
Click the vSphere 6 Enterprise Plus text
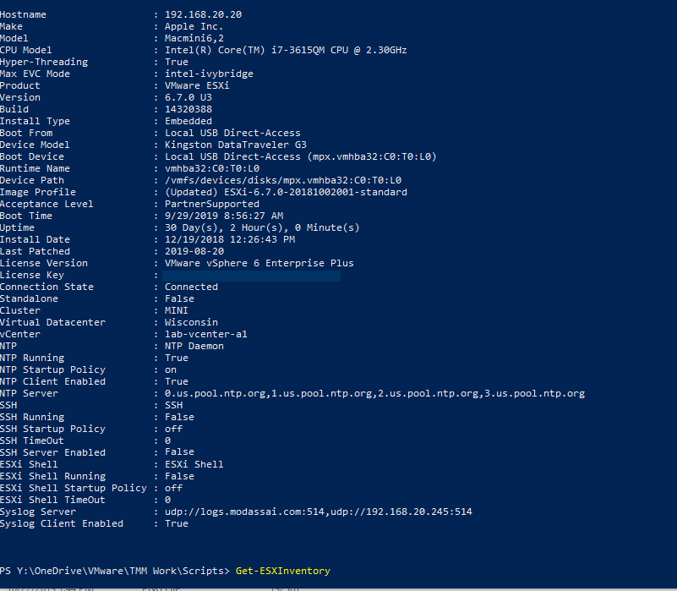tap(259, 263)
